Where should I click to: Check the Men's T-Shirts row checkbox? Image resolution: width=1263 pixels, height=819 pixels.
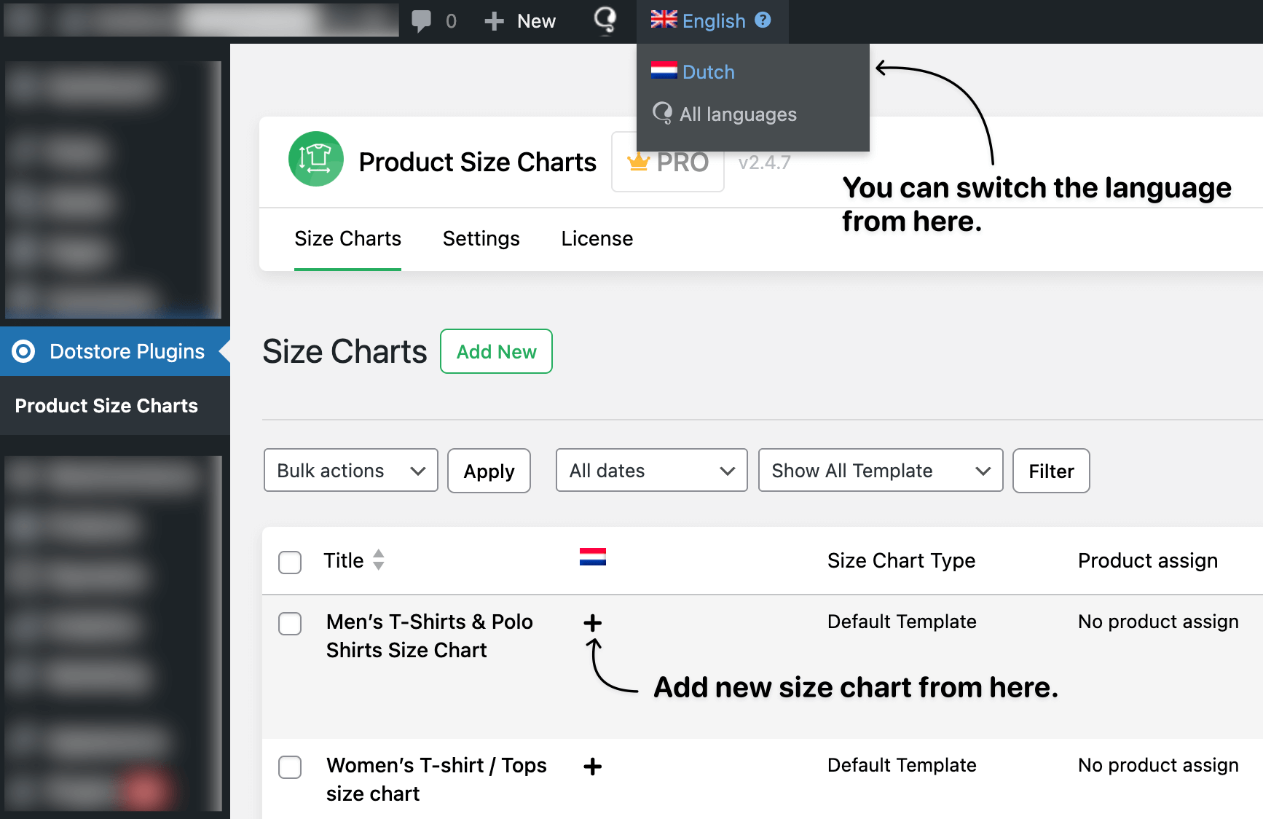click(289, 624)
